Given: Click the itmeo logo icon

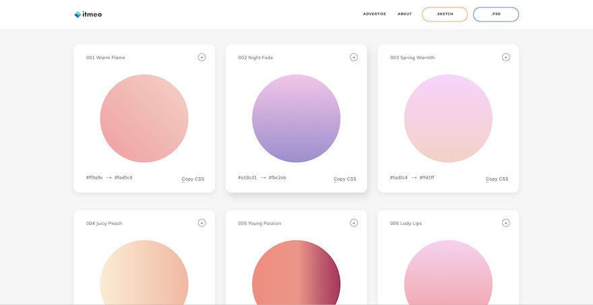Looking at the screenshot, I should (77, 14).
